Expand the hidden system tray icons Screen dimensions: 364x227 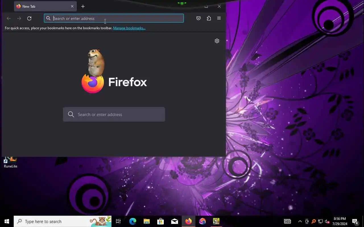point(300,221)
